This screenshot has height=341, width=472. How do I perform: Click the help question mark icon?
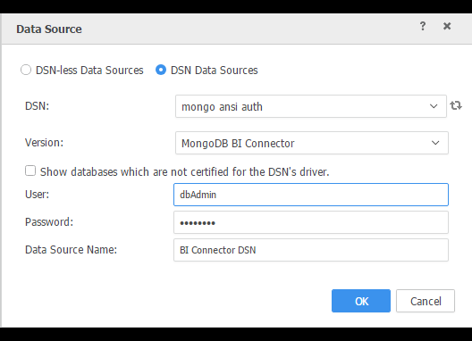423,26
